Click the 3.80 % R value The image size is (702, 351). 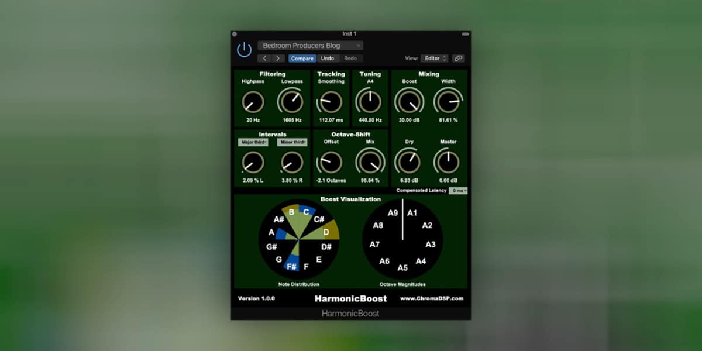click(x=292, y=180)
